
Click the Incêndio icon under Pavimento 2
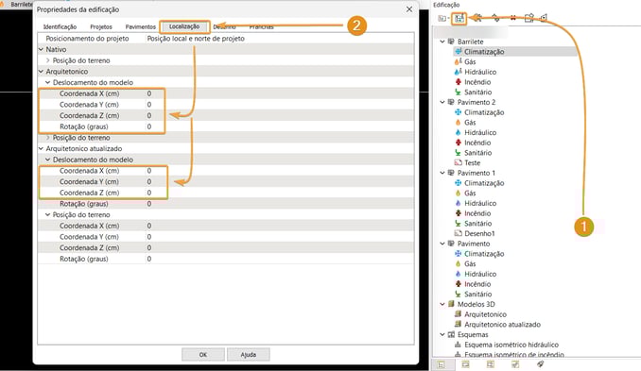(x=459, y=143)
